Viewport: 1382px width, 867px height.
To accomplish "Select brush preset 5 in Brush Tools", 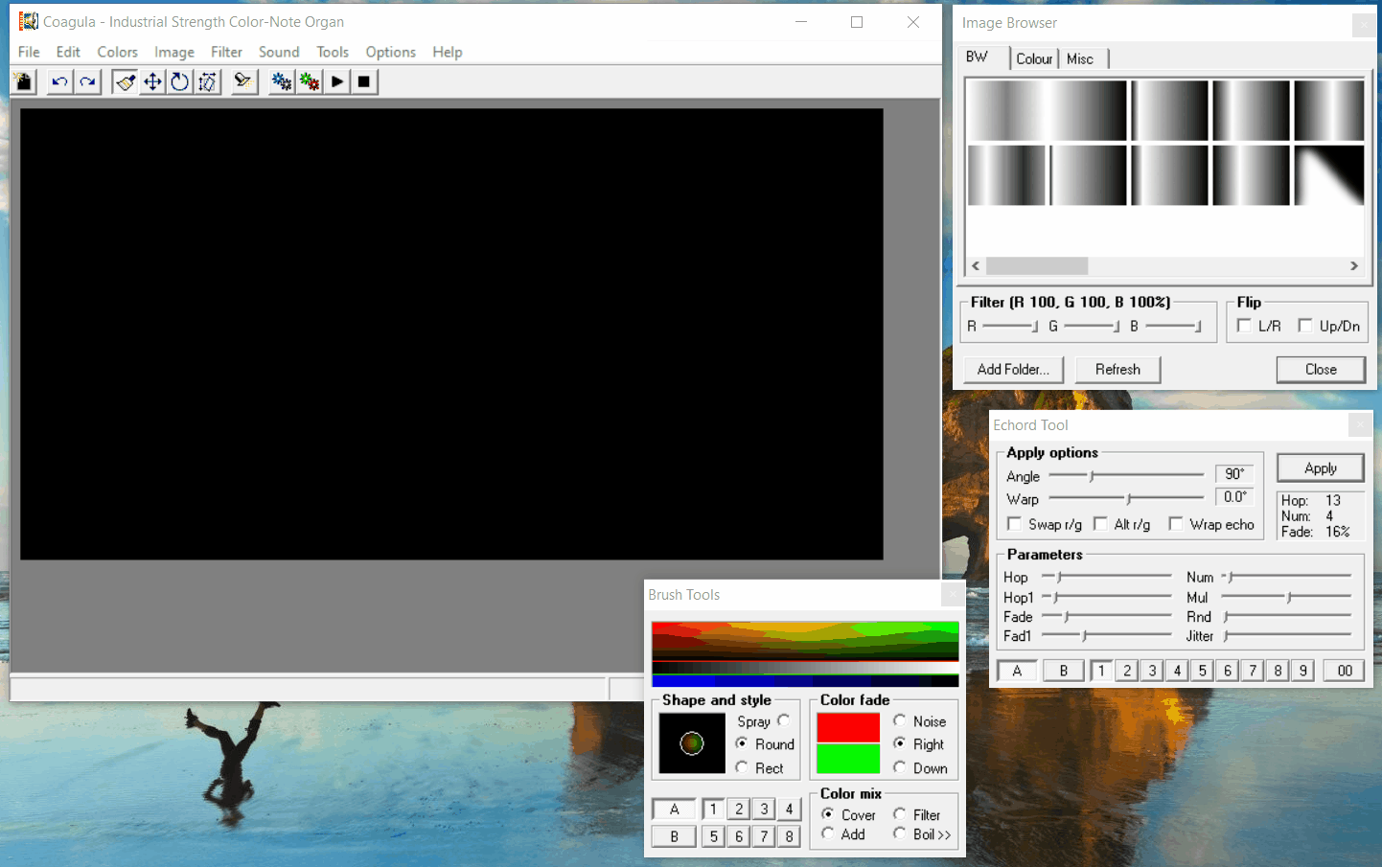I will point(713,836).
